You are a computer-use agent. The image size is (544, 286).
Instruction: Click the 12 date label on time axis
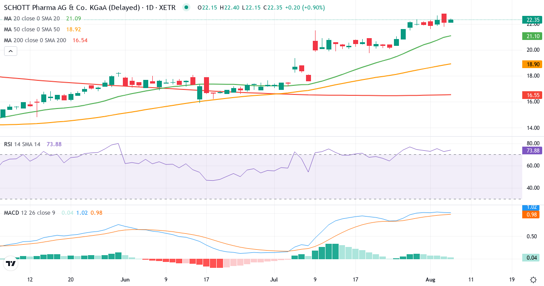(x=30, y=280)
